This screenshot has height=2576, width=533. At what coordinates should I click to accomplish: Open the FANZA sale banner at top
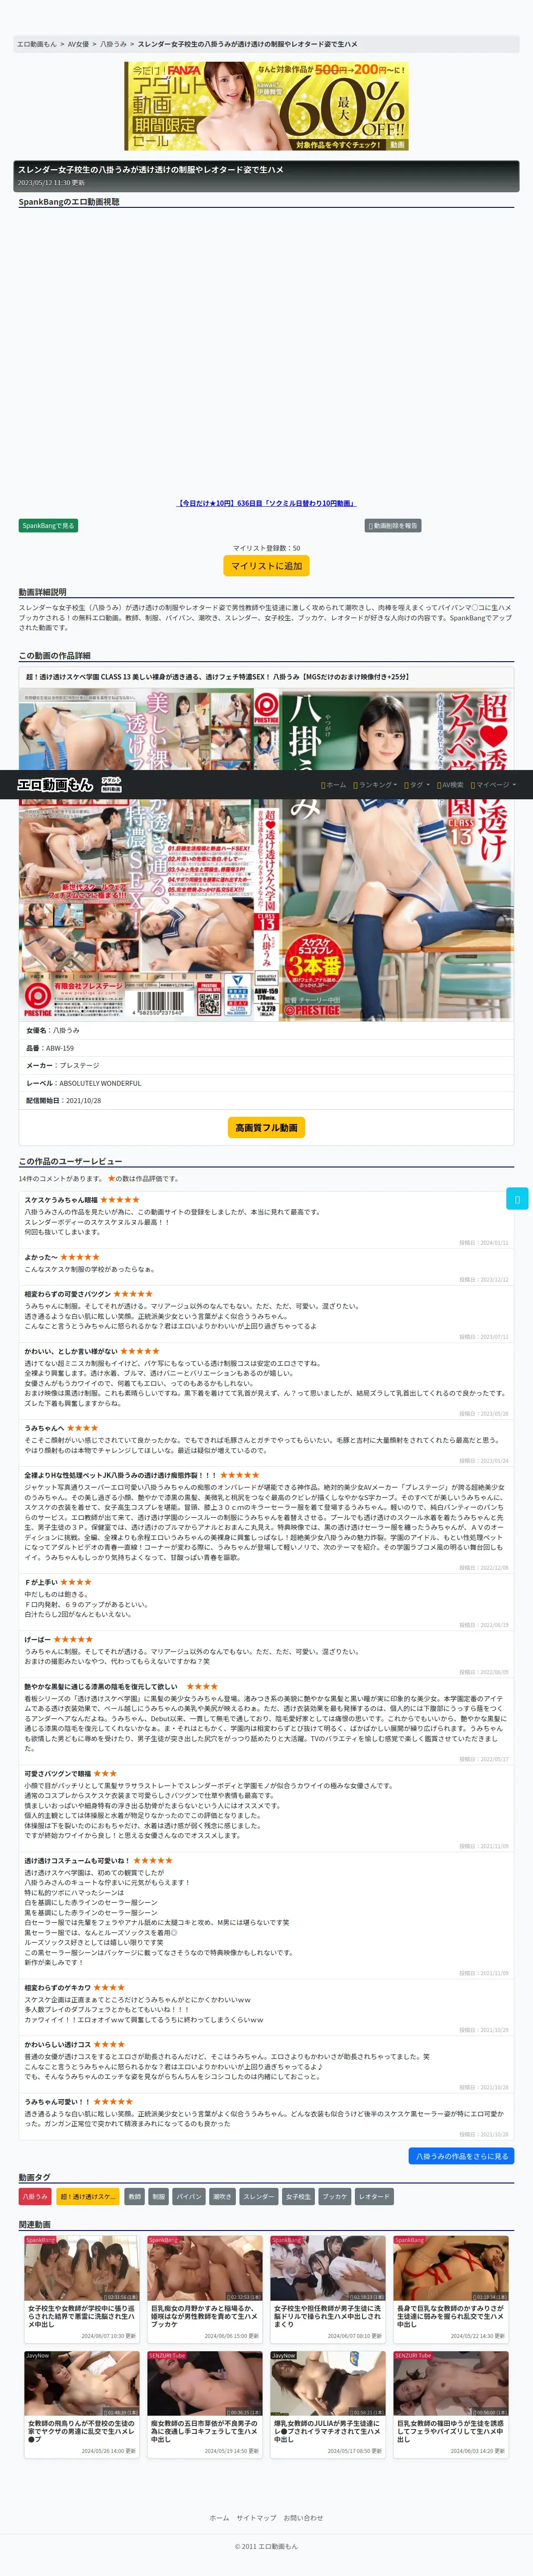click(266, 106)
